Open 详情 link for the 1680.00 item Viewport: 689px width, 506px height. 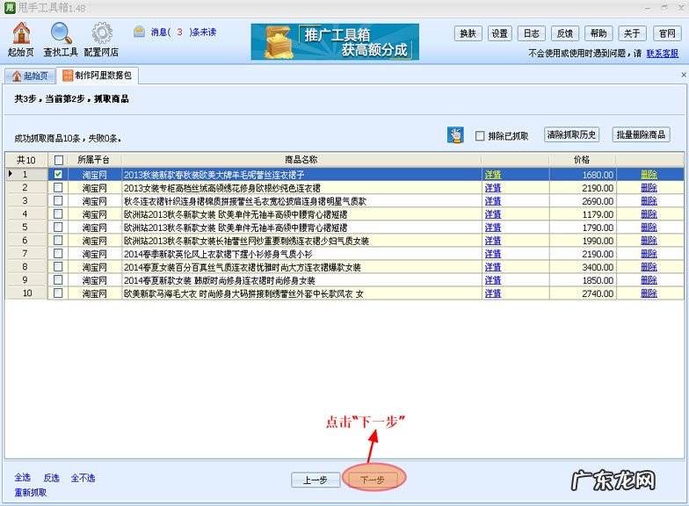click(x=493, y=175)
